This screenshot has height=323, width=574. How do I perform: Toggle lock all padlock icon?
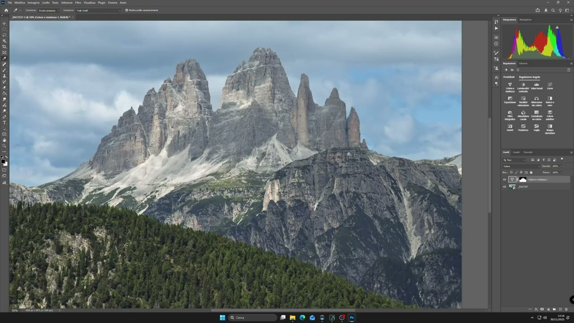531,172
